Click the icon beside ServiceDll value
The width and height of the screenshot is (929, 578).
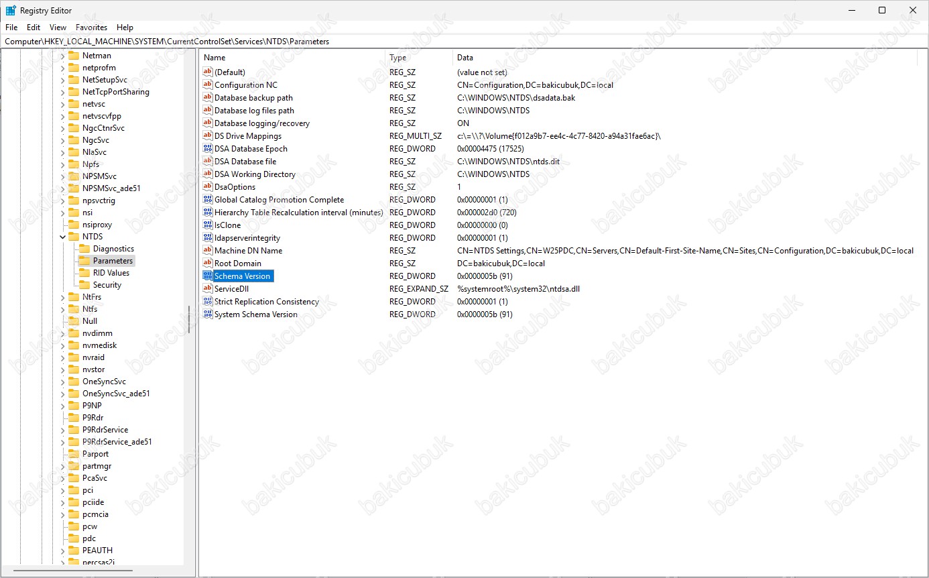click(x=208, y=289)
